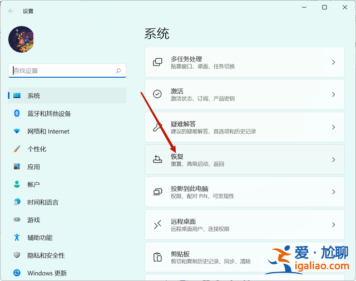Open 游戏 settings page
The width and height of the screenshot is (356, 281).
coord(67,220)
